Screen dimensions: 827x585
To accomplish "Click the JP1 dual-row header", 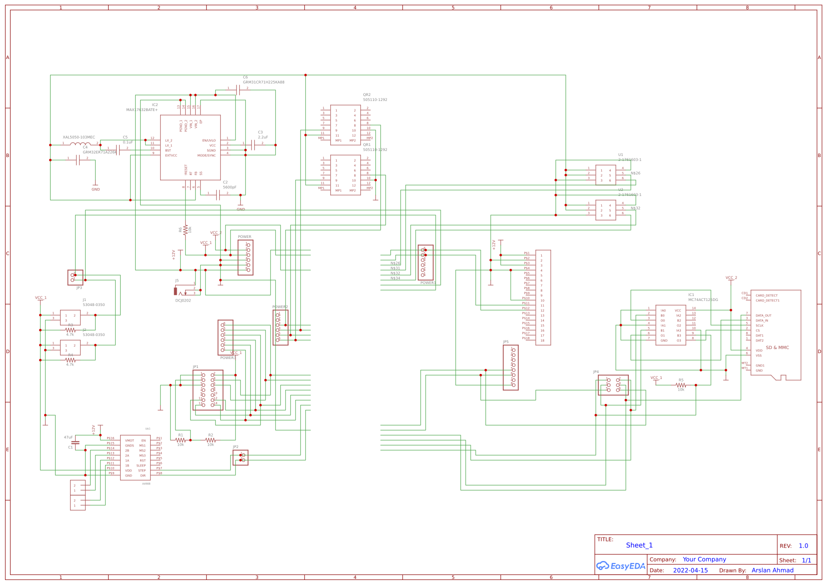I will (208, 390).
